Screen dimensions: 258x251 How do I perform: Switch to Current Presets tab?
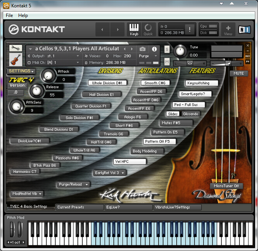coord(80,207)
